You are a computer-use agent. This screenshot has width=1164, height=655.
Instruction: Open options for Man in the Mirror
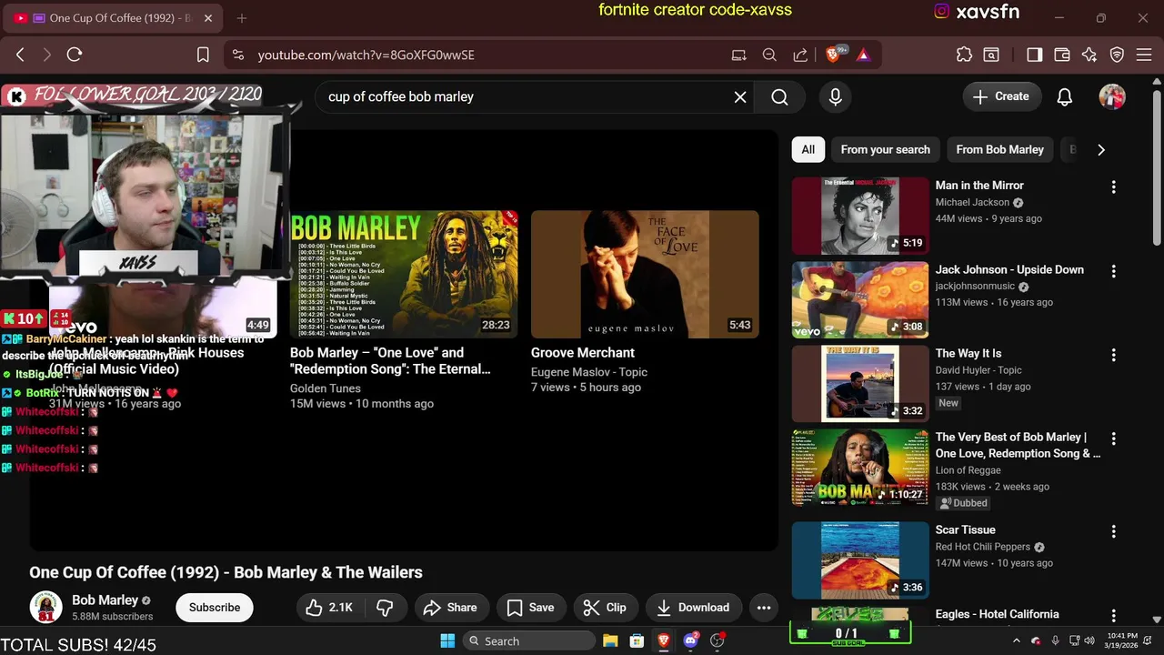(1113, 186)
